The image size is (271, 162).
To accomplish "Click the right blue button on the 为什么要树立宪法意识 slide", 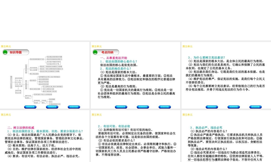I will tap(256, 107).
